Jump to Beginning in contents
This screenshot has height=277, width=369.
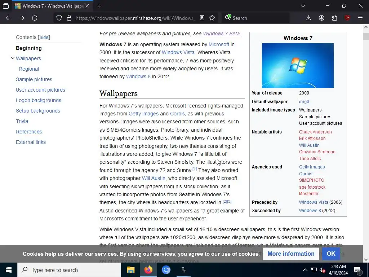[x=29, y=48]
